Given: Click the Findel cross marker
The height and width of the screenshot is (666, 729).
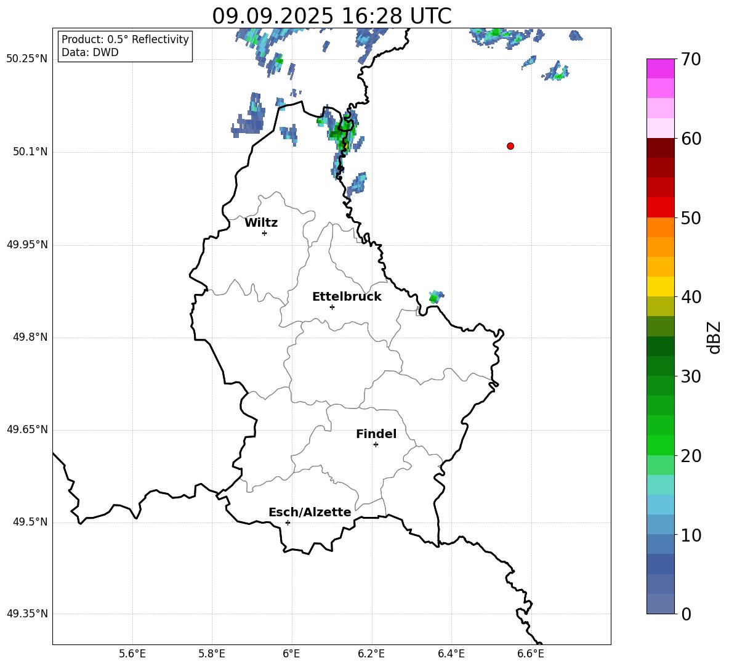Looking at the screenshot, I should [376, 445].
